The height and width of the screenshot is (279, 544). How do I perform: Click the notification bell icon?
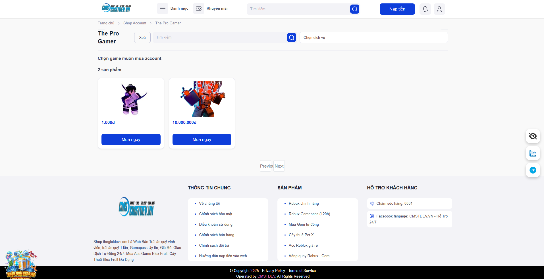[x=425, y=9]
